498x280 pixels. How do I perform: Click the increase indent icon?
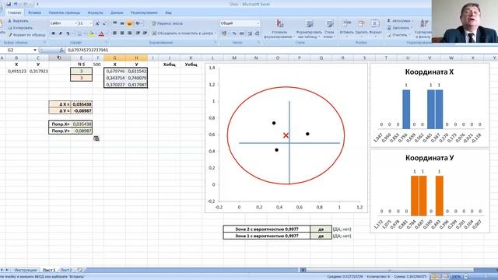(146, 33)
